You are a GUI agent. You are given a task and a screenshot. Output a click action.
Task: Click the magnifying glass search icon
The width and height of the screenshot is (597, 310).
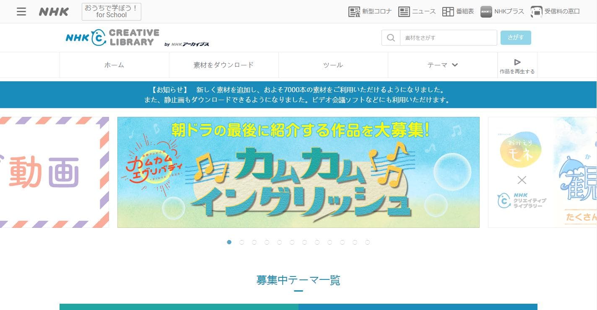[391, 38]
